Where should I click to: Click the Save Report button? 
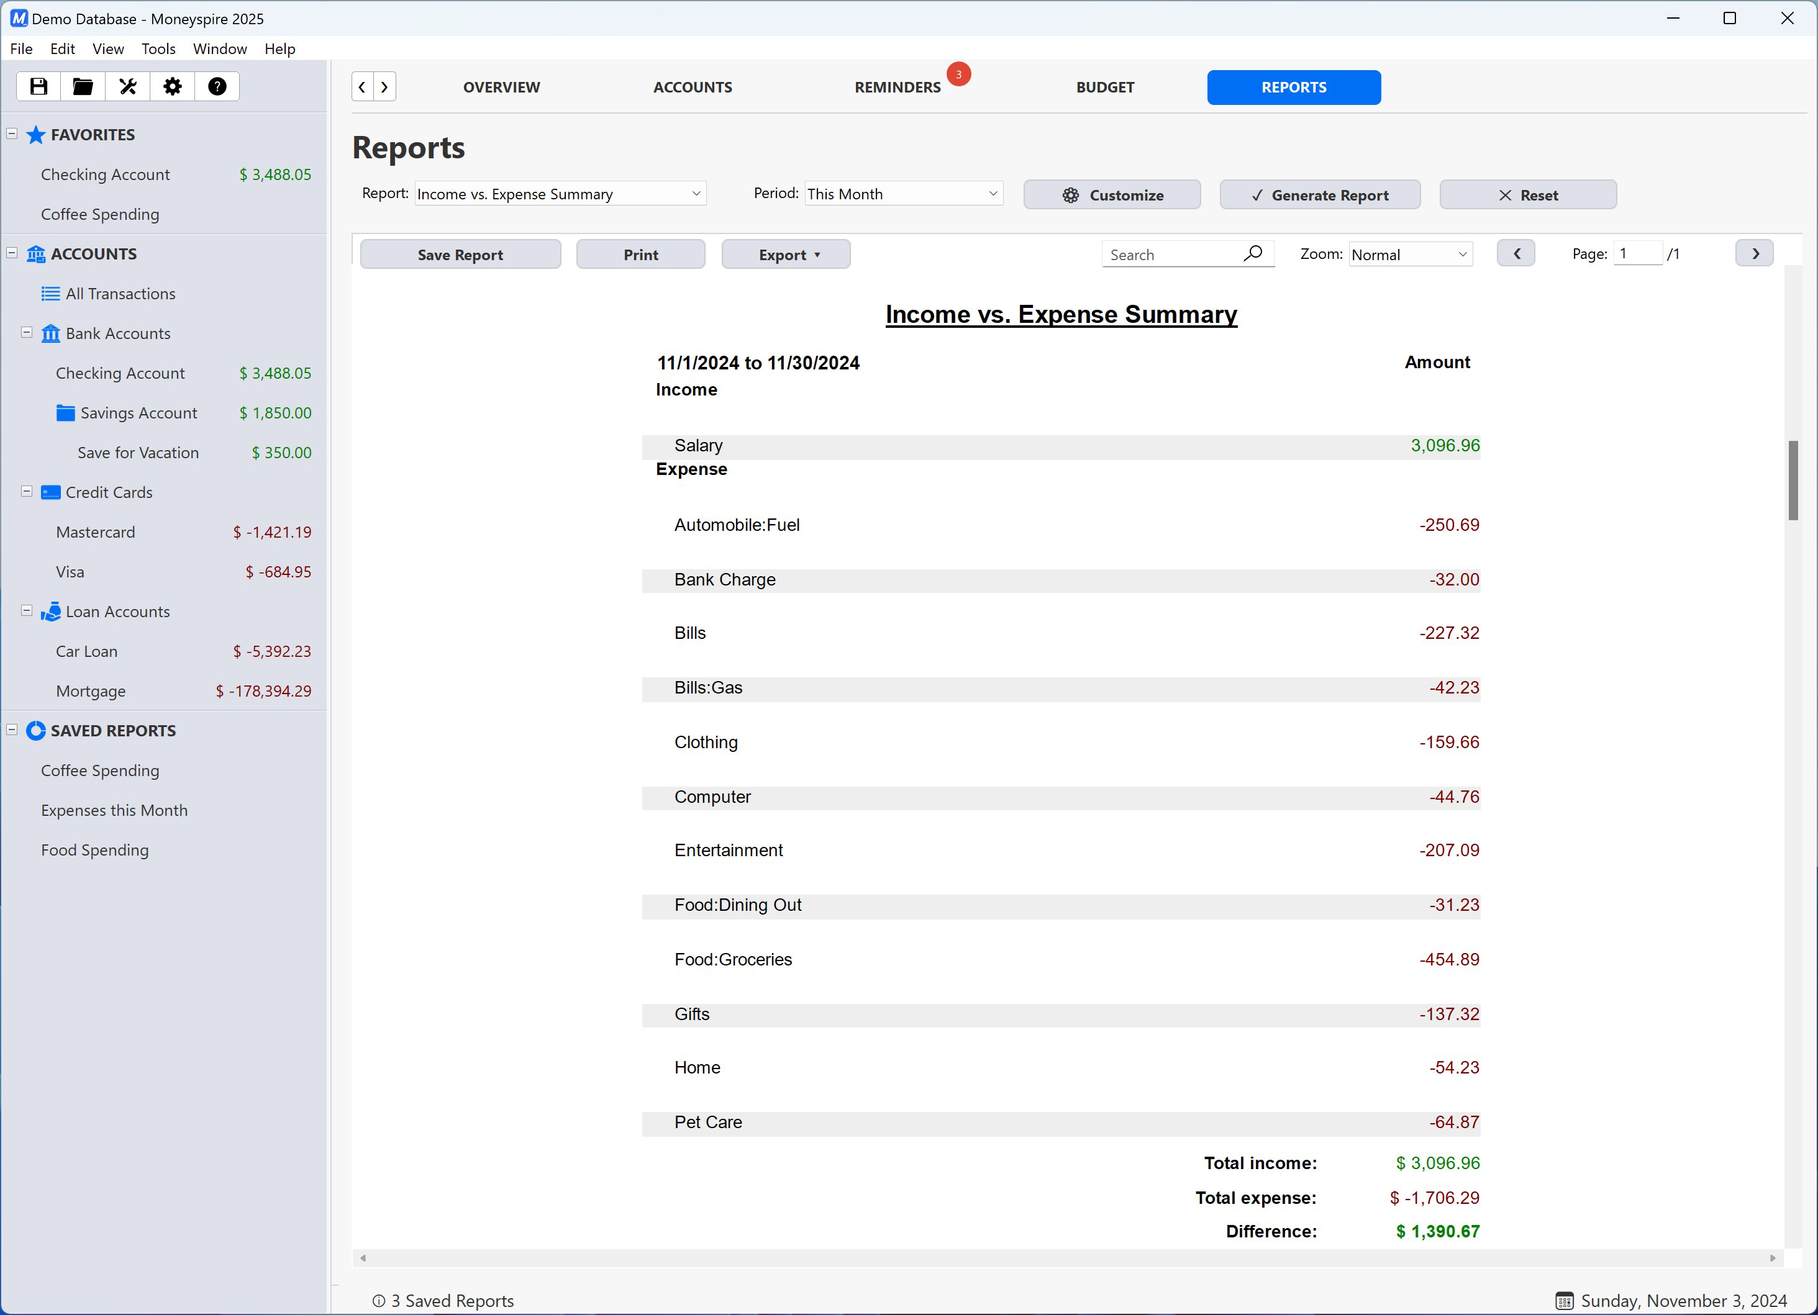coord(460,255)
